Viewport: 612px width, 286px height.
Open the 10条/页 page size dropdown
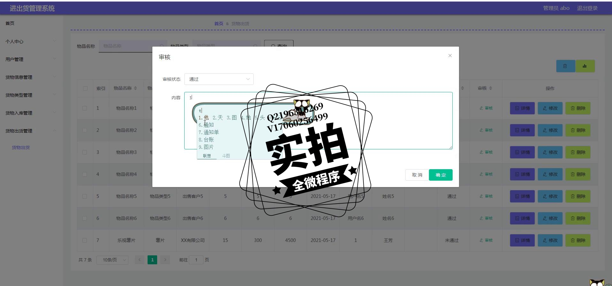click(x=112, y=260)
